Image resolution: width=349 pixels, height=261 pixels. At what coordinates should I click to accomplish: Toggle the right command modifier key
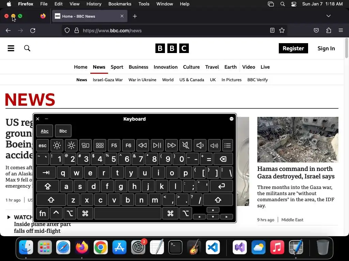170,213
